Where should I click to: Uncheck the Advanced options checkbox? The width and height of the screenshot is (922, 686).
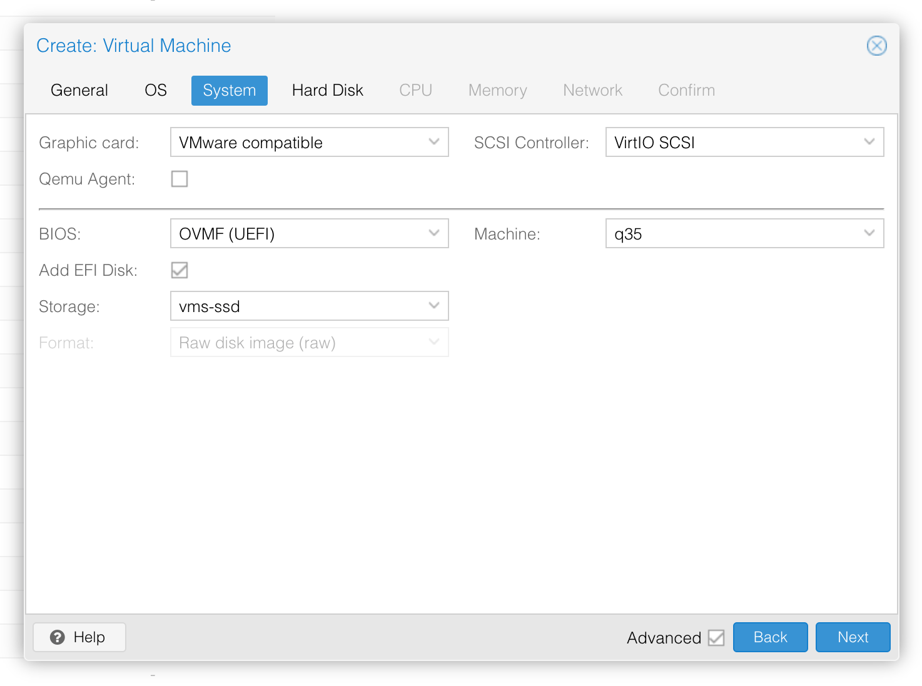click(716, 638)
